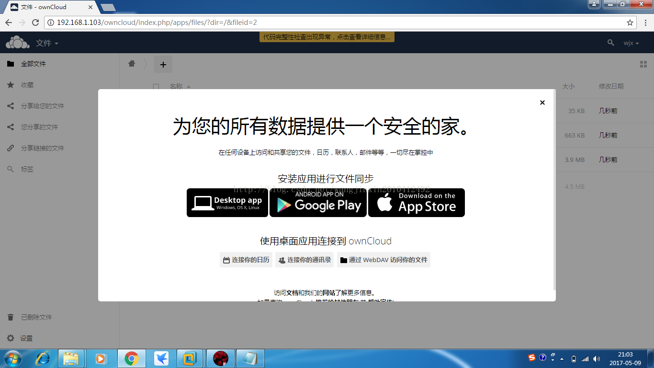
Task: Tick the select-all files checkbox
Action: pyautogui.click(x=156, y=87)
